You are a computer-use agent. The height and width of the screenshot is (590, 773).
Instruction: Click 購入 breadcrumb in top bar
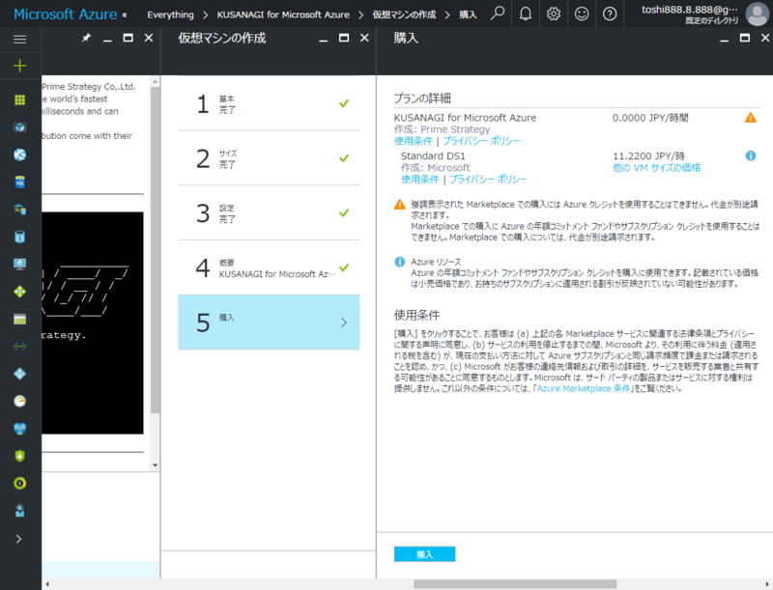(x=468, y=14)
